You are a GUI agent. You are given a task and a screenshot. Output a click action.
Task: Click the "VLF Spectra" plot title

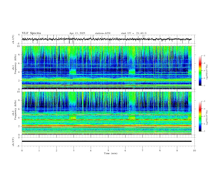click(31, 33)
